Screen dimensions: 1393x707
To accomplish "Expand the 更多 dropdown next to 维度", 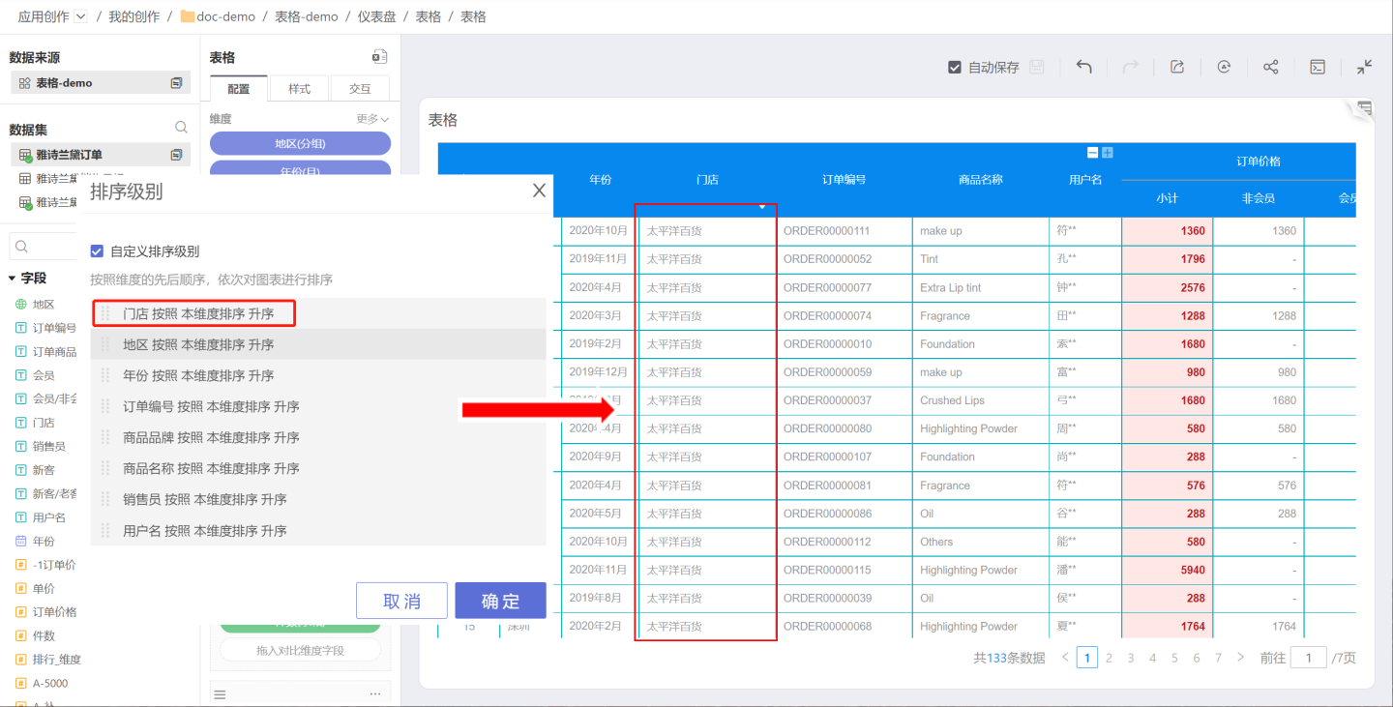I will [x=372, y=119].
